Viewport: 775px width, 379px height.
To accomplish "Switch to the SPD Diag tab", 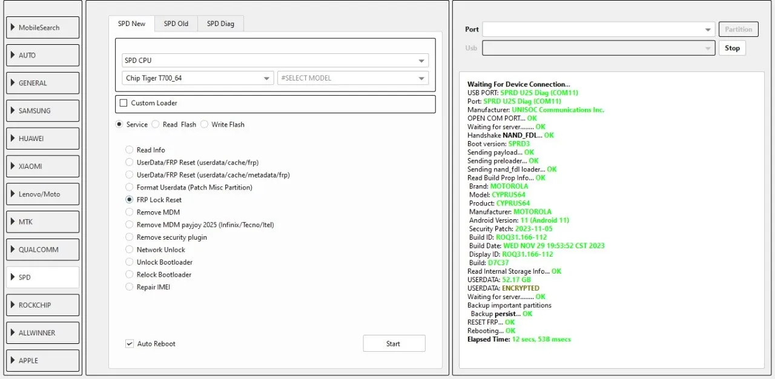I will click(220, 24).
